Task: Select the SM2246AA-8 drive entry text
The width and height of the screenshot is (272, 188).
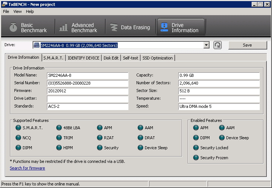Action: (79, 45)
